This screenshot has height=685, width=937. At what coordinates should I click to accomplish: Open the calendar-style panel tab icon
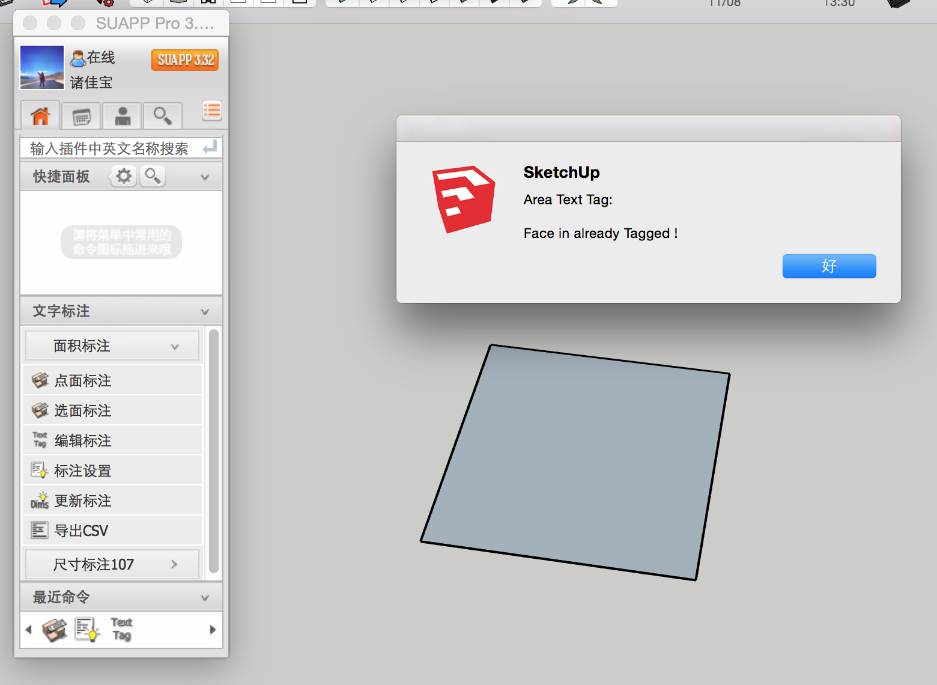click(82, 116)
